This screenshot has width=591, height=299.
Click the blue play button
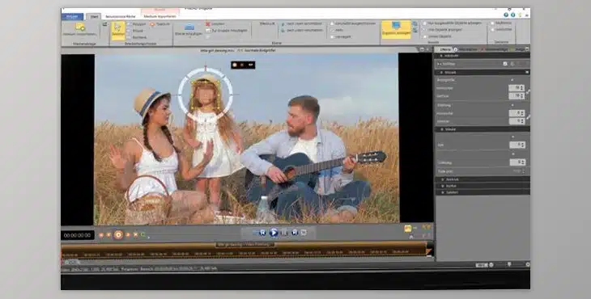click(x=274, y=233)
